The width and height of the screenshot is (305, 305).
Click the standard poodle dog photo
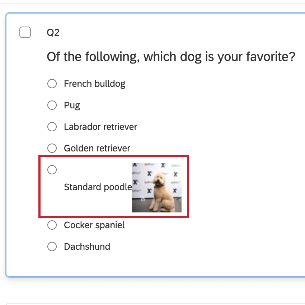click(157, 187)
